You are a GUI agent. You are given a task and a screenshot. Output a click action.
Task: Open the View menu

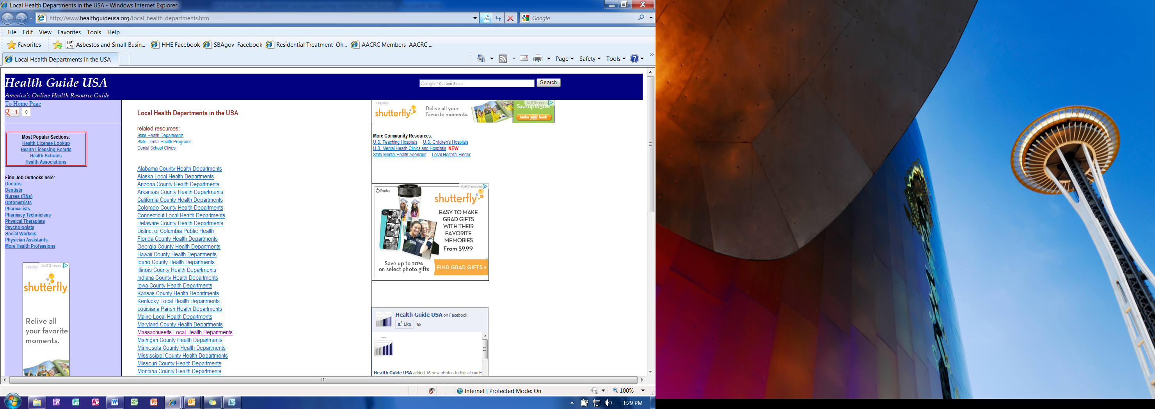click(45, 32)
